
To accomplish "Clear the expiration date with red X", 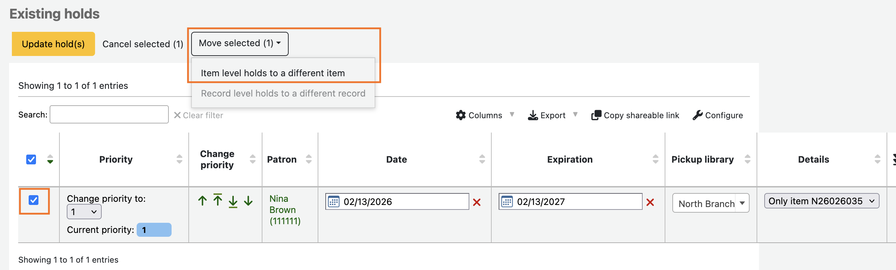I will click(650, 202).
